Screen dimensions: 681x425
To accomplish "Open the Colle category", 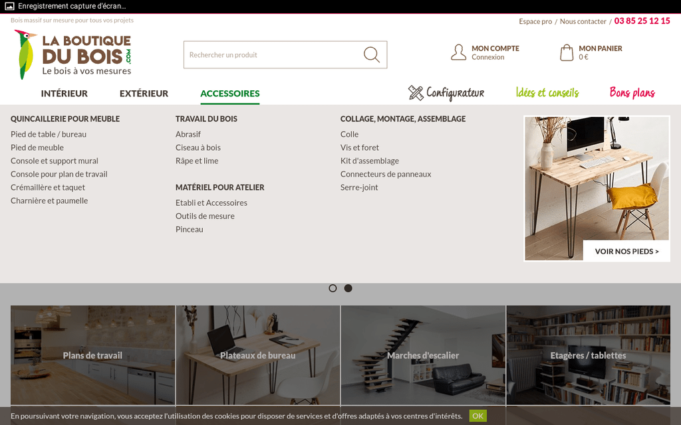I will 350,134.
